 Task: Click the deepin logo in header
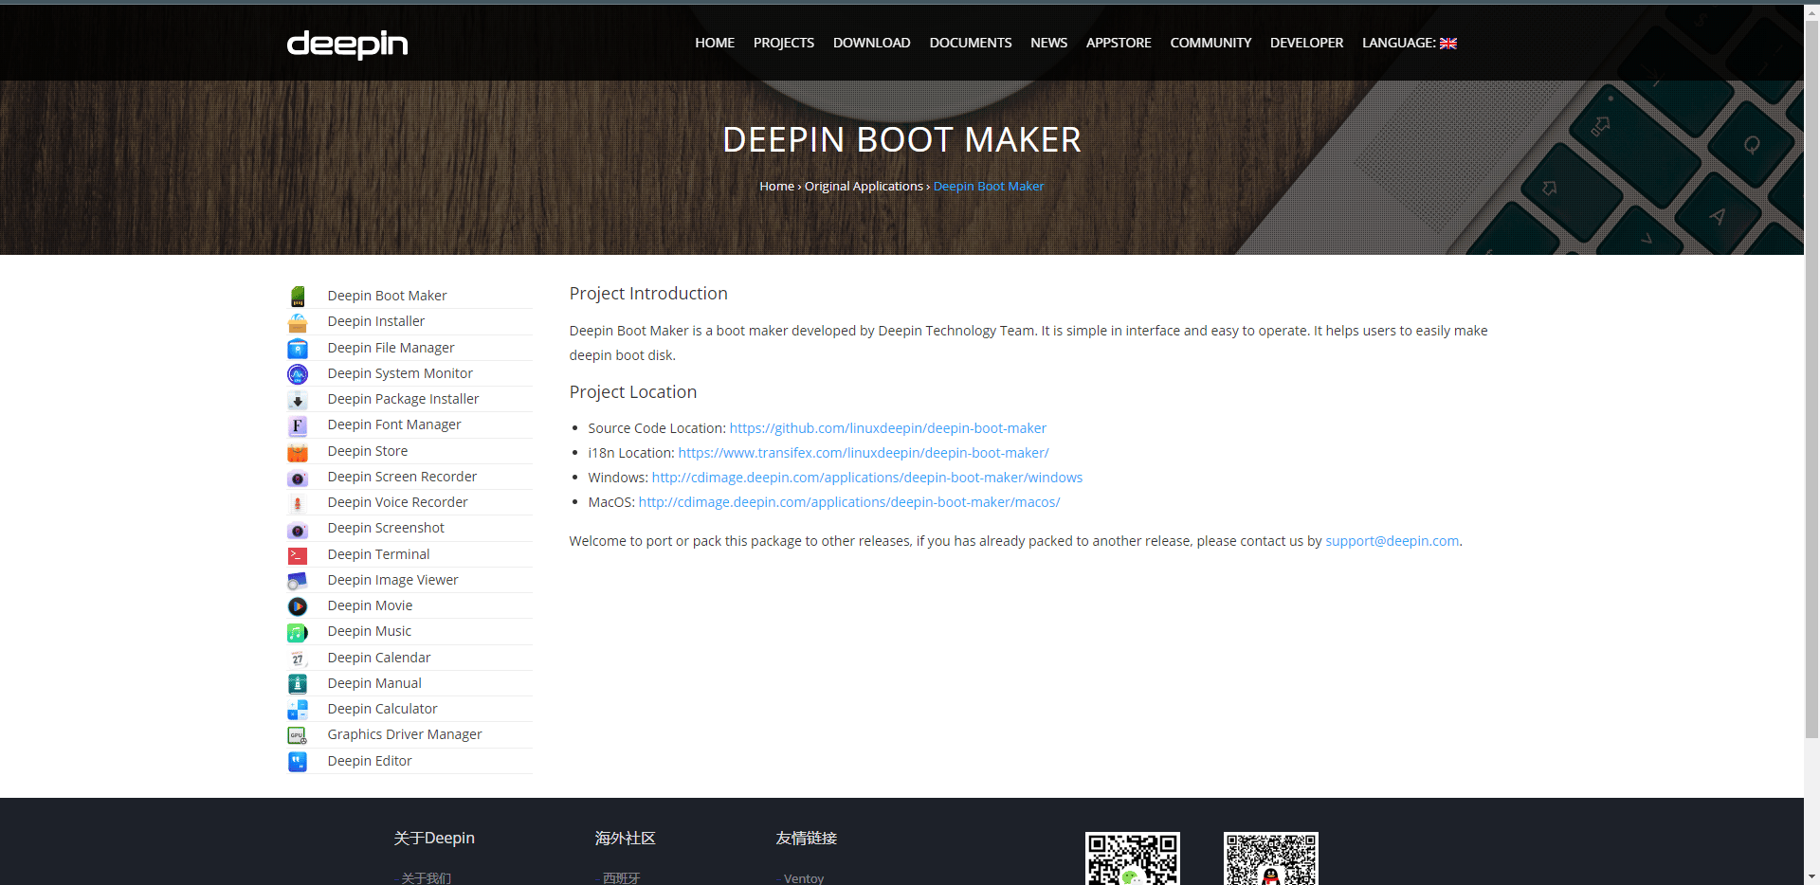pyautogui.click(x=347, y=44)
